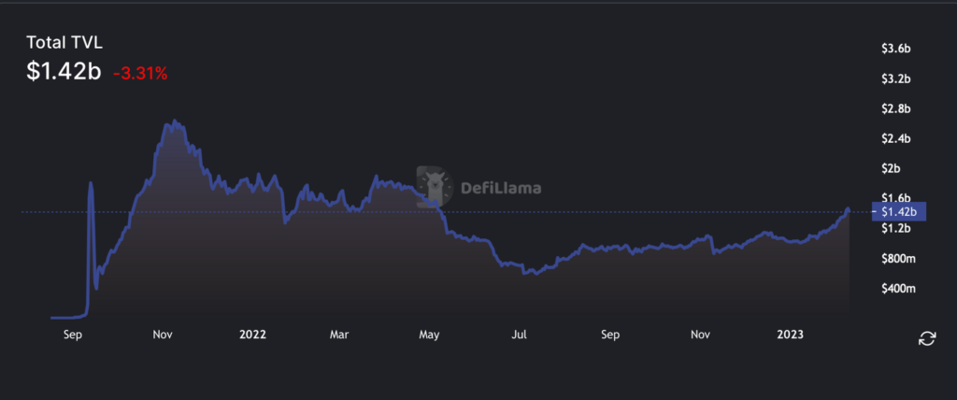Click the $3.6b y-axis label
This screenshot has height=400, width=957.
[896, 50]
